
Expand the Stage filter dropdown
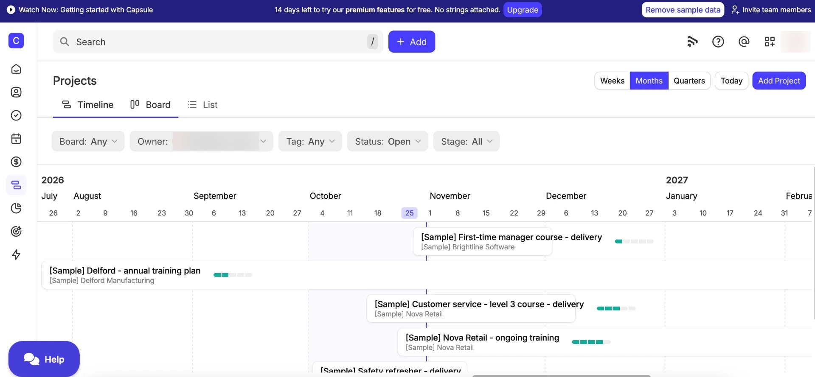point(467,141)
